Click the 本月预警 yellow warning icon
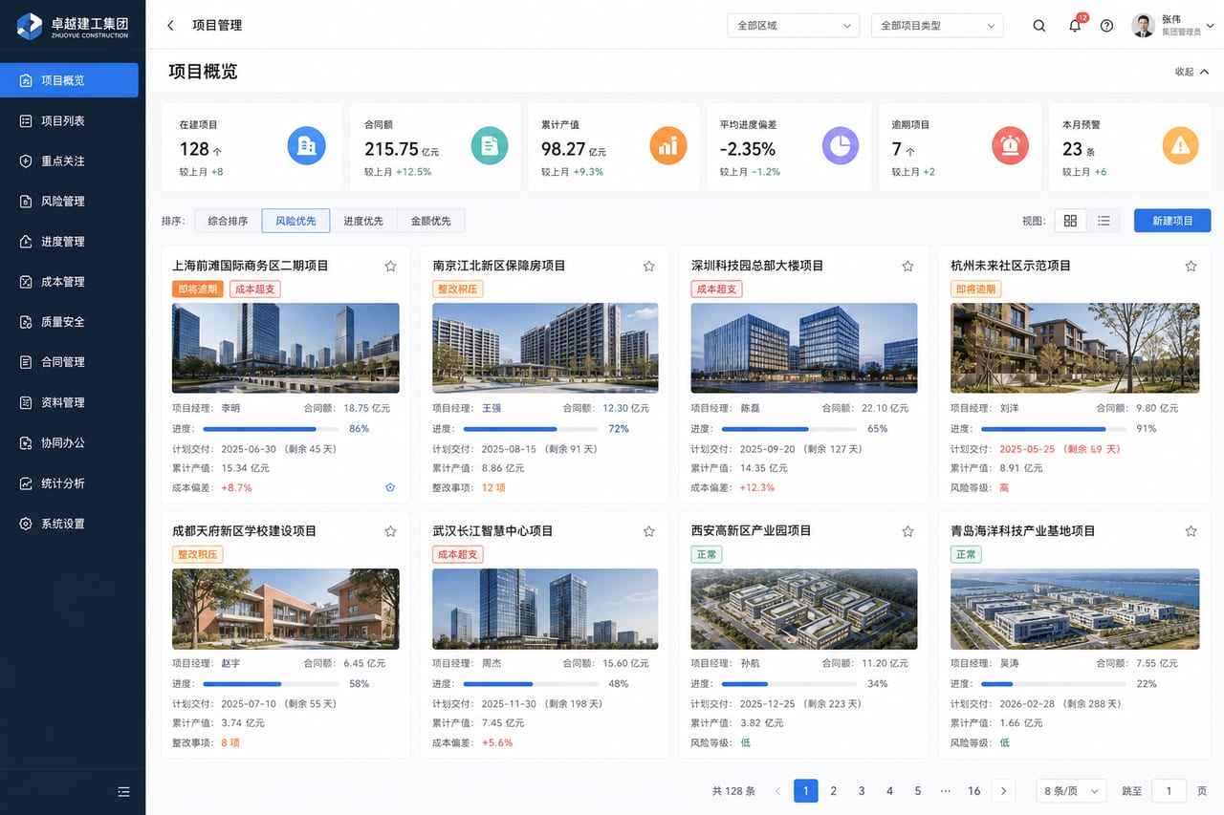The width and height of the screenshot is (1224, 815). pos(1181,145)
